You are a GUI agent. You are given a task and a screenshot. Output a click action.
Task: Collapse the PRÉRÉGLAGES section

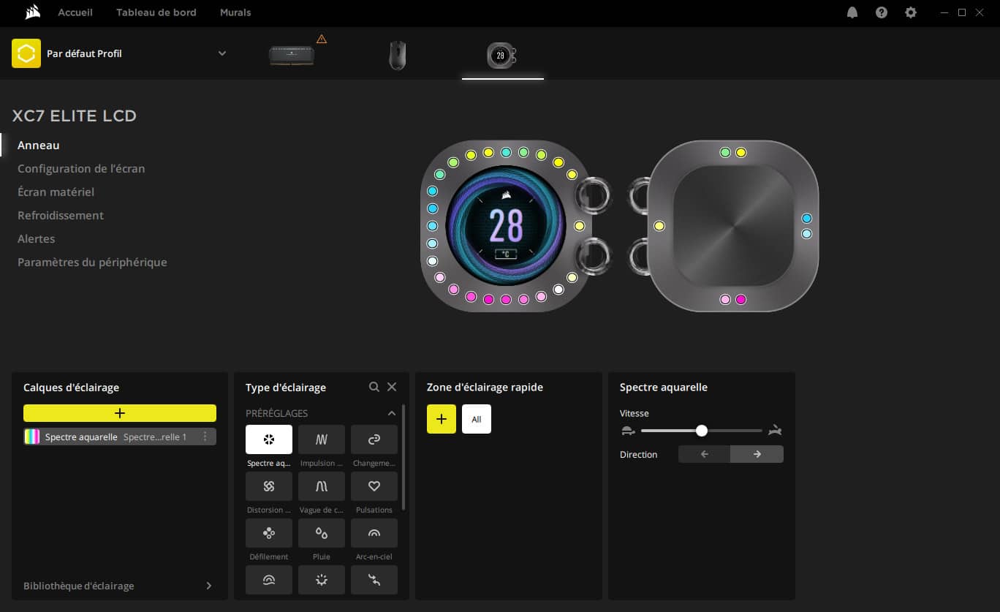tap(392, 413)
